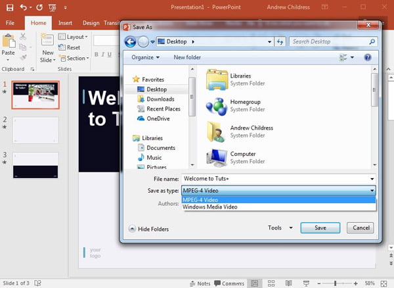Click the Back arrow in Save As dialog
The height and width of the screenshot is (288, 394).
130,41
